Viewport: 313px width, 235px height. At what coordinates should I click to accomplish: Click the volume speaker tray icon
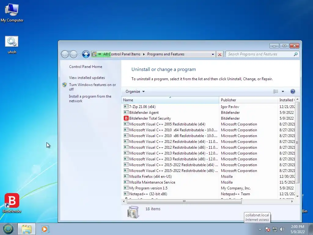coord(282,229)
